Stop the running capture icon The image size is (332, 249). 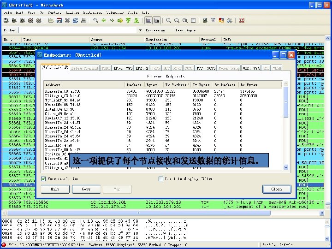click(31, 21)
